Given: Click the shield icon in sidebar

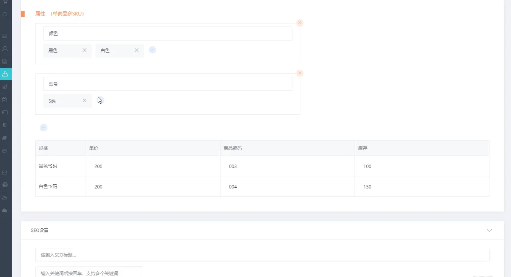Looking at the screenshot, I should coord(5,125).
